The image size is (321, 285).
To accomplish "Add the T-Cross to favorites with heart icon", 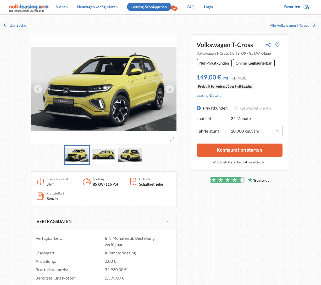I will [278, 45].
